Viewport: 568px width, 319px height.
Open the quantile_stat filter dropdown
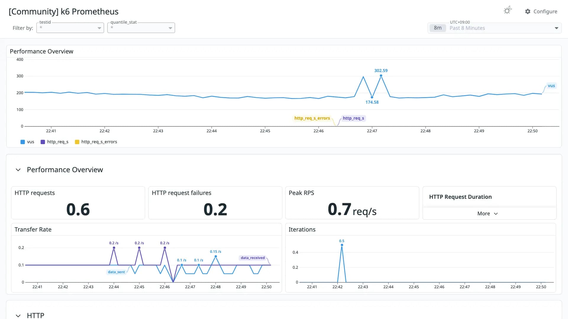141,28
